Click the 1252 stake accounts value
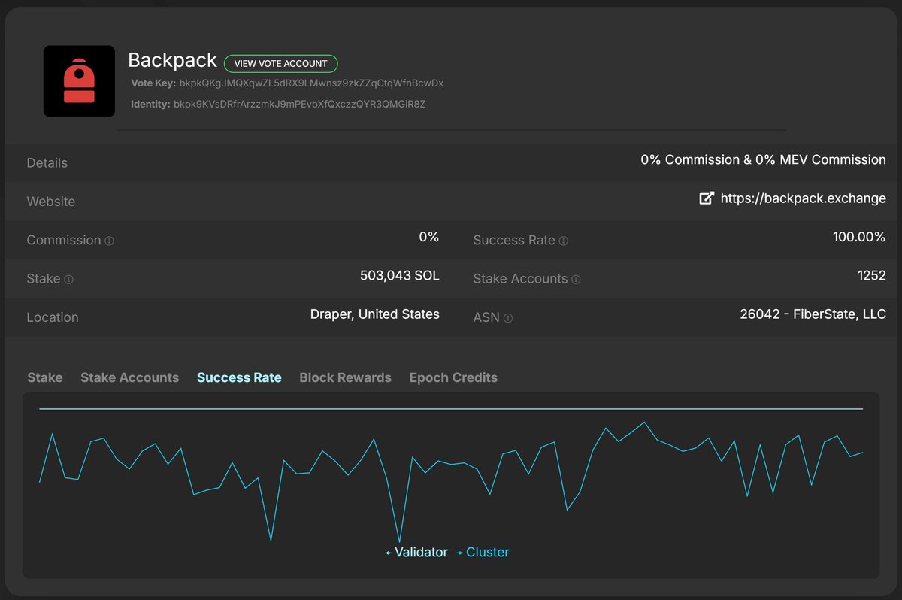902x600 pixels. (x=872, y=275)
